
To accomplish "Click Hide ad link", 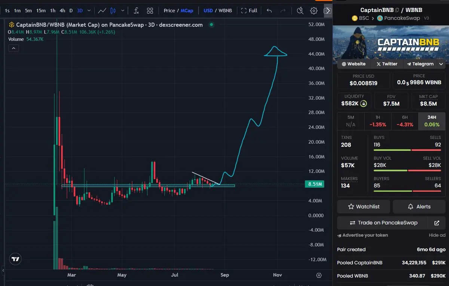I will [x=437, y=235].
